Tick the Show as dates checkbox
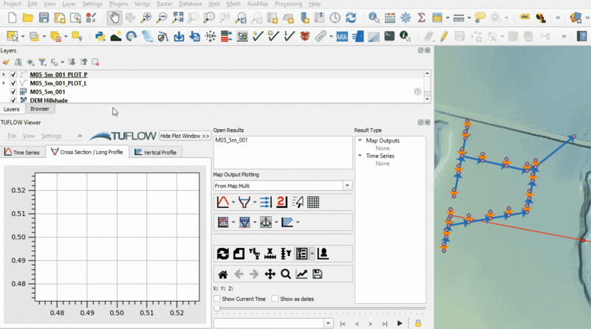The height and width of the screenshot is (329, 591). point(276,299)
